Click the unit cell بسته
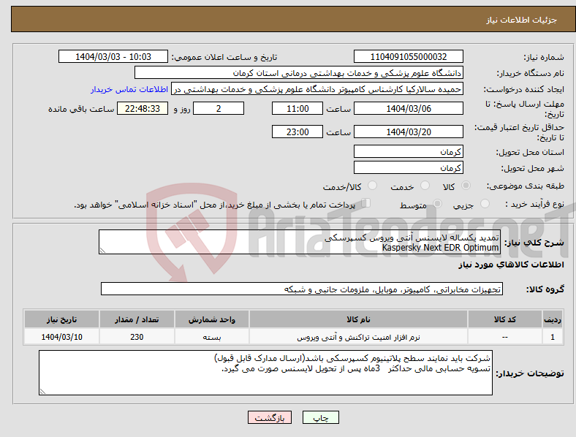 pos(212,337)
